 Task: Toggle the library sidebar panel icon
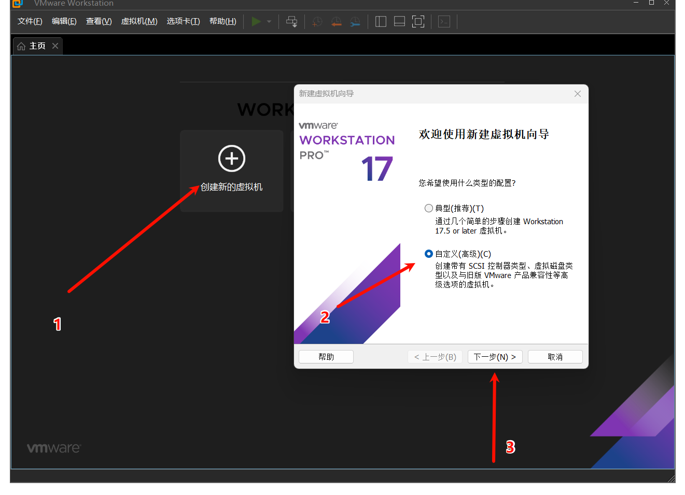pyautogui.click(x=381, y=21)
